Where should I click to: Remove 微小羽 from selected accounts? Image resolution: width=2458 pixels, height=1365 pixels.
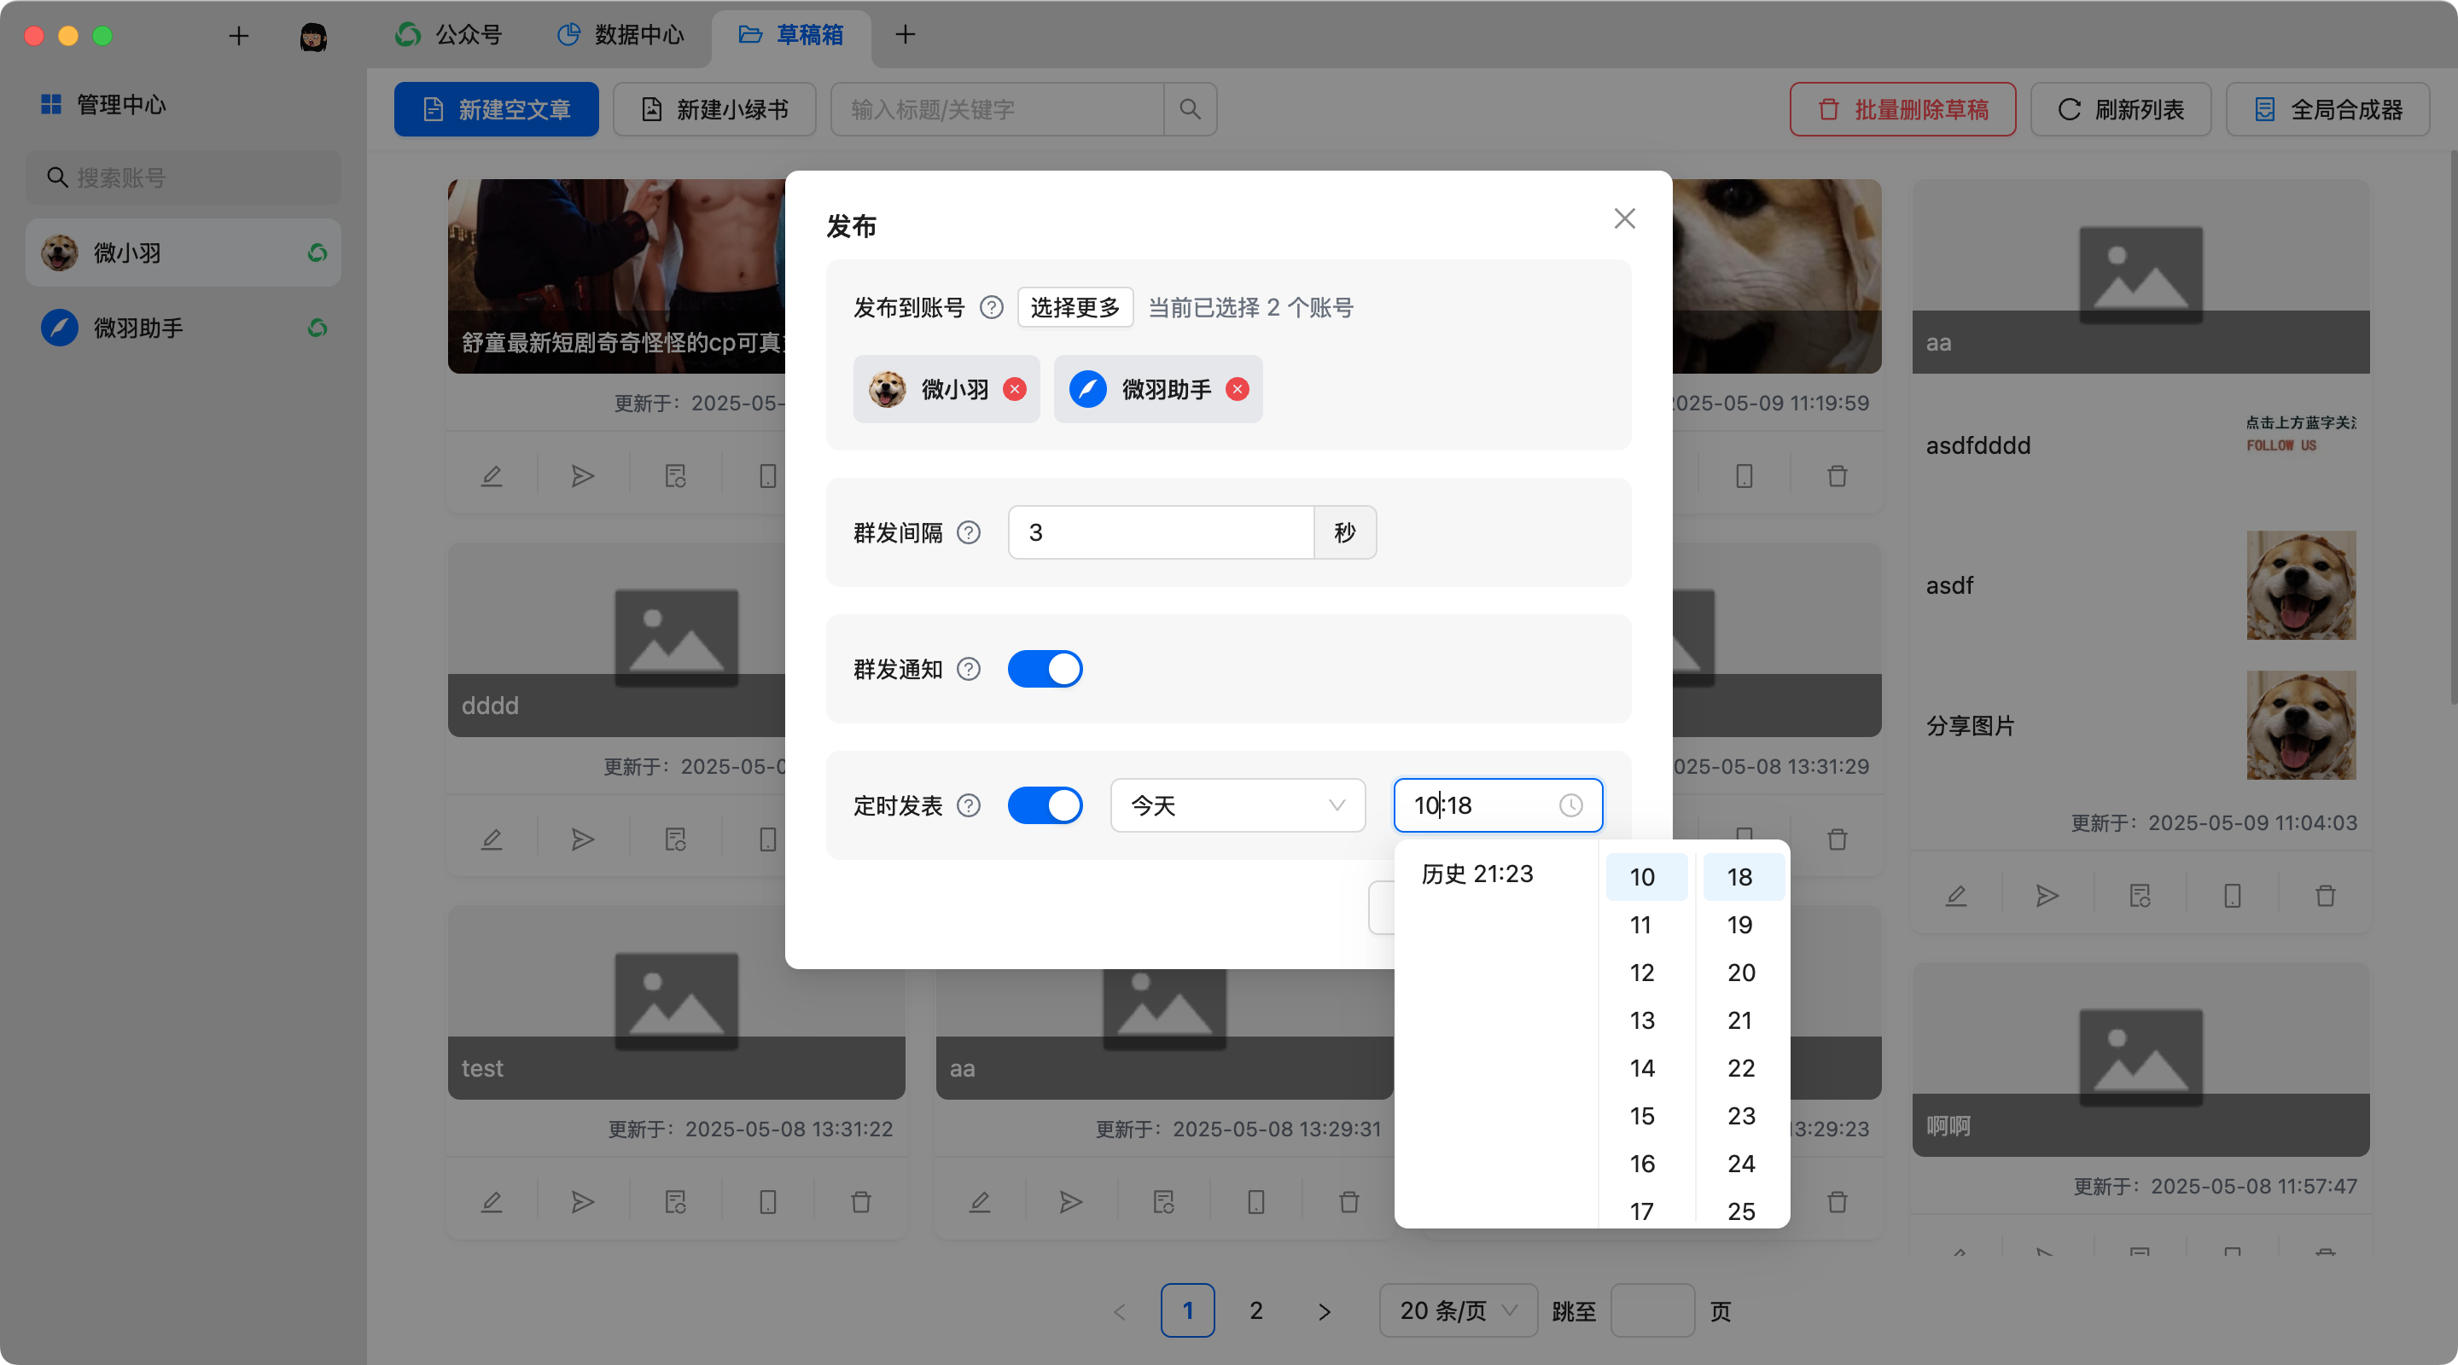(1014, 389)
